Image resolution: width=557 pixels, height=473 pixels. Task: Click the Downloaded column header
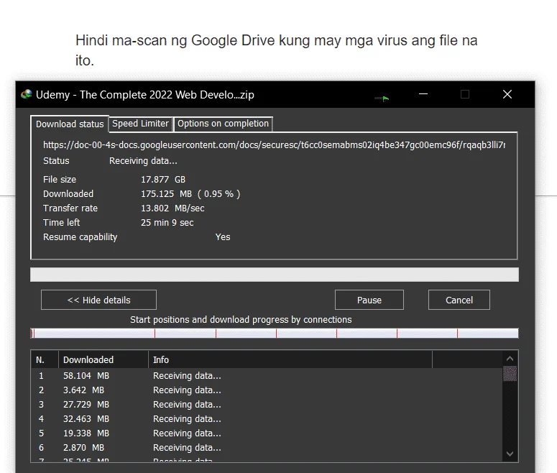click(103, 359)
